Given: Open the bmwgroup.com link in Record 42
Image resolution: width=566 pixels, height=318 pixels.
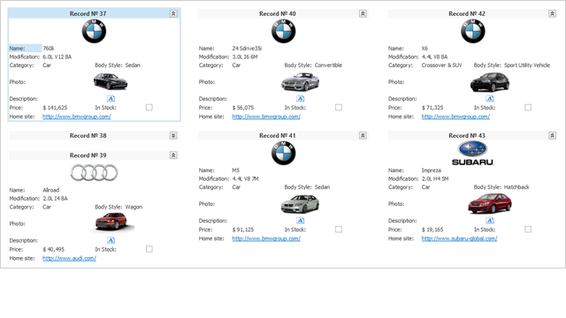Looking at the screenshot, I should coord(455,117).
